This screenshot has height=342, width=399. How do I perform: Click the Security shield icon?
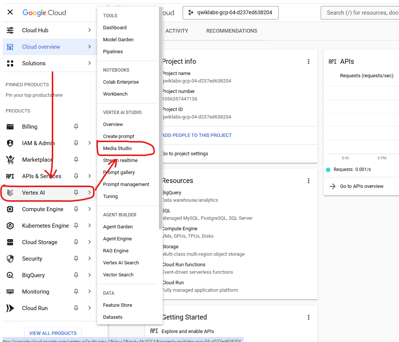10,259
